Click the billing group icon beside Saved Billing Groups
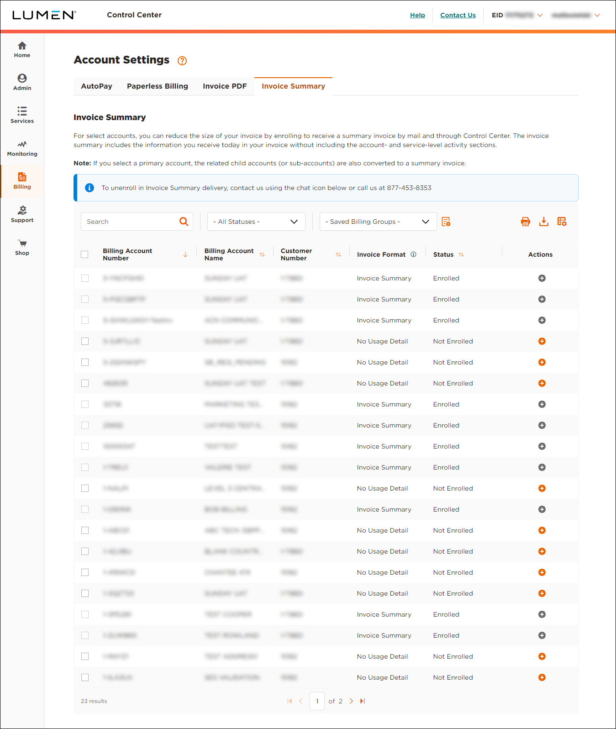The image size is (616, 729). [446, 222]
